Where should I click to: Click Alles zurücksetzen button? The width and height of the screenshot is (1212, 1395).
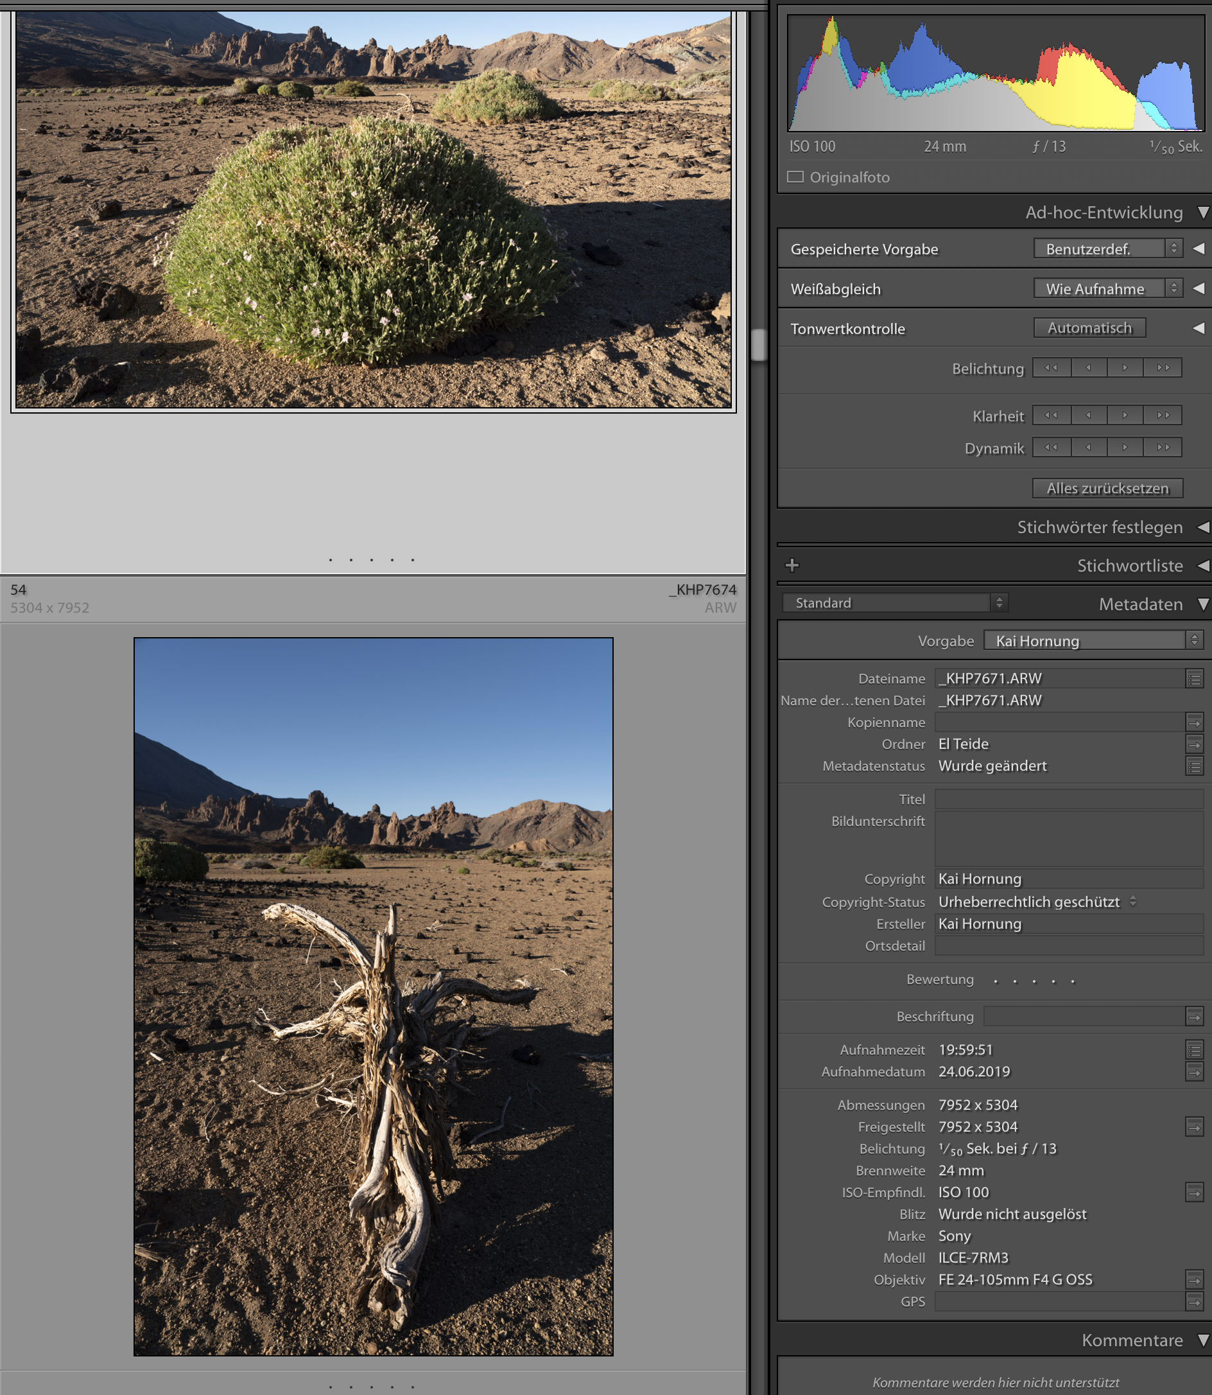1107,487
